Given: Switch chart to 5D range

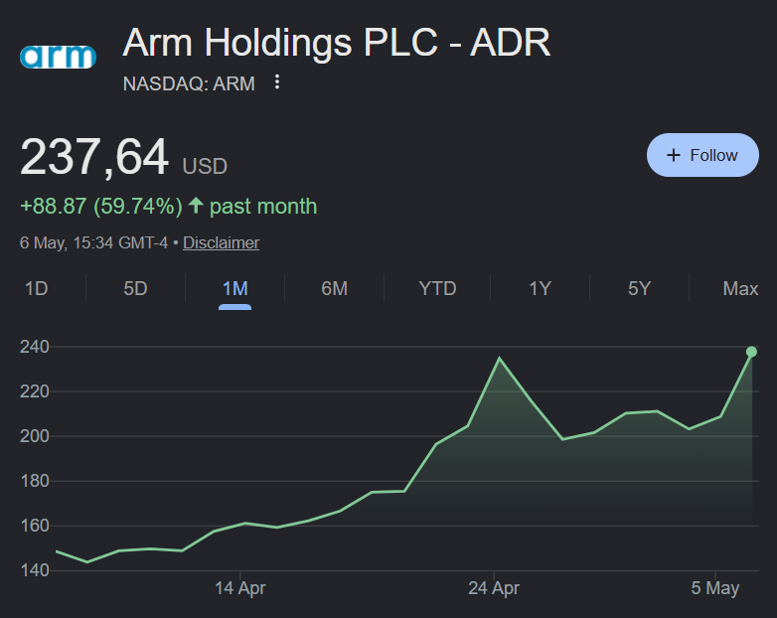Looking at the screenshot, I should 135,288.
